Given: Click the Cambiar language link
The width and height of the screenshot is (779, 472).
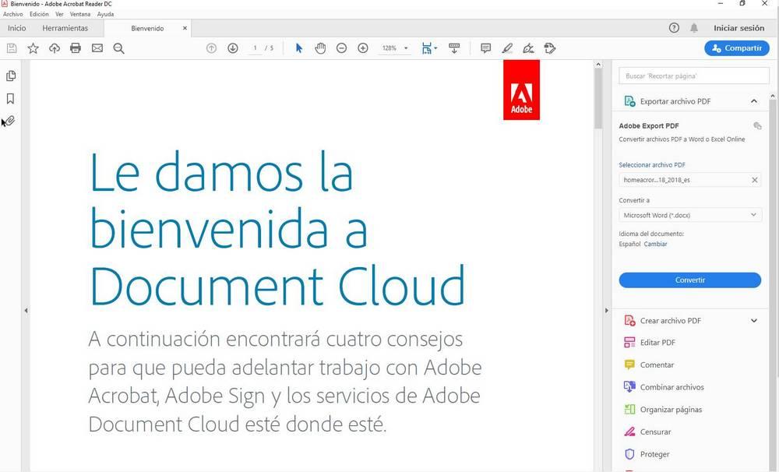Looking at the screenshot, I should click(x=655, y=244).
